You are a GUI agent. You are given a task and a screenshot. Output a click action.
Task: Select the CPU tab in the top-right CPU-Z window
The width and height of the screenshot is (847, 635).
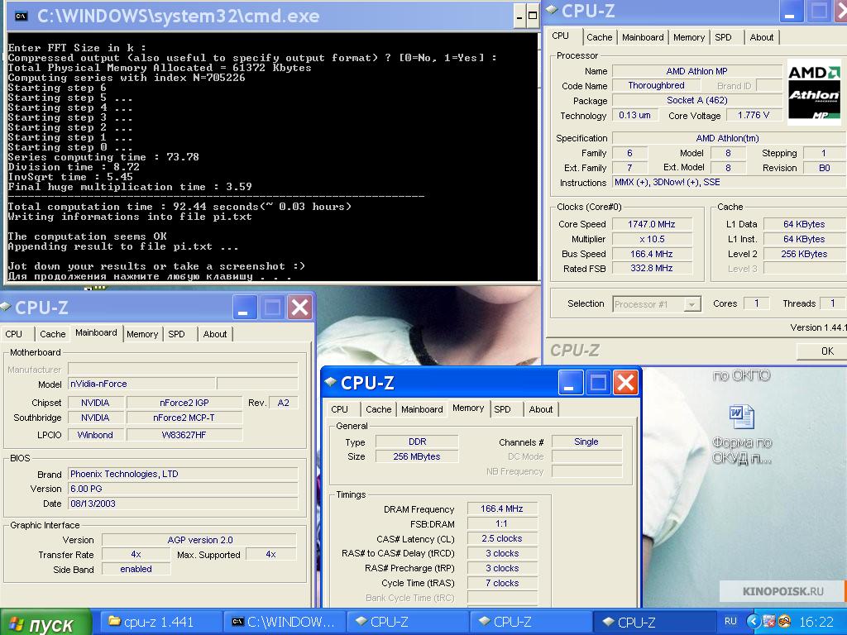(561, 36)
